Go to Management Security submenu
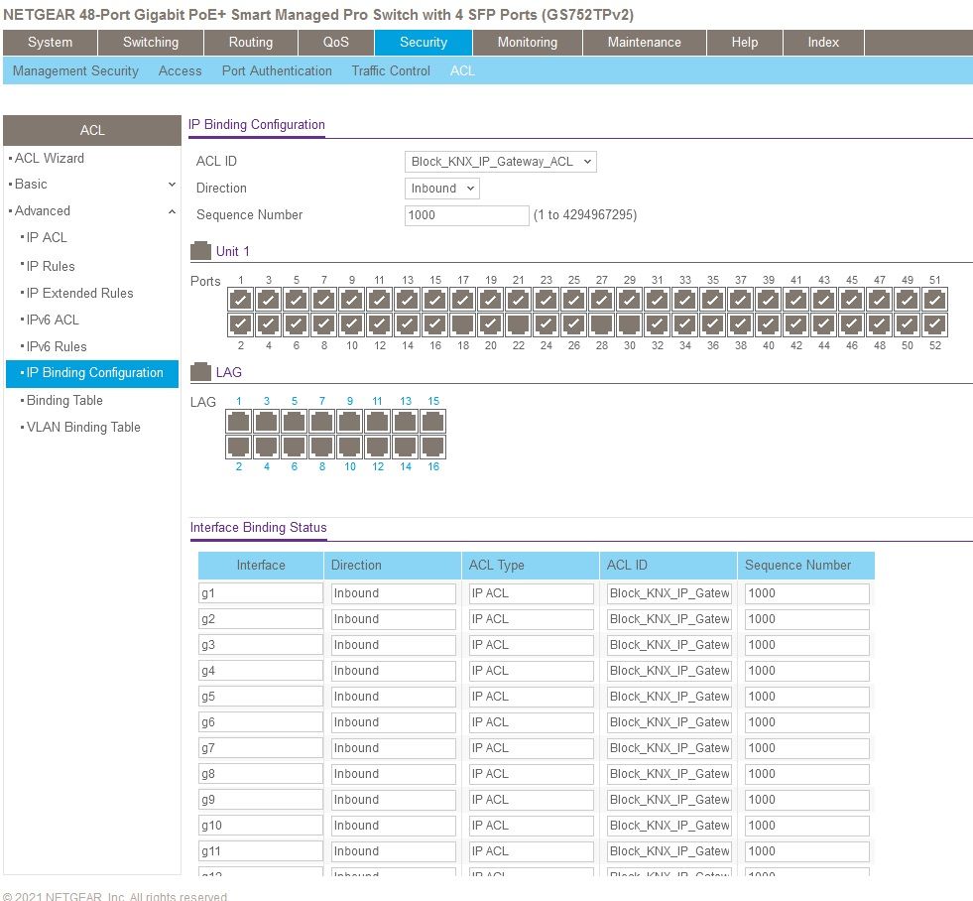This screenshot has height=901, width=973. coord(75,70)
